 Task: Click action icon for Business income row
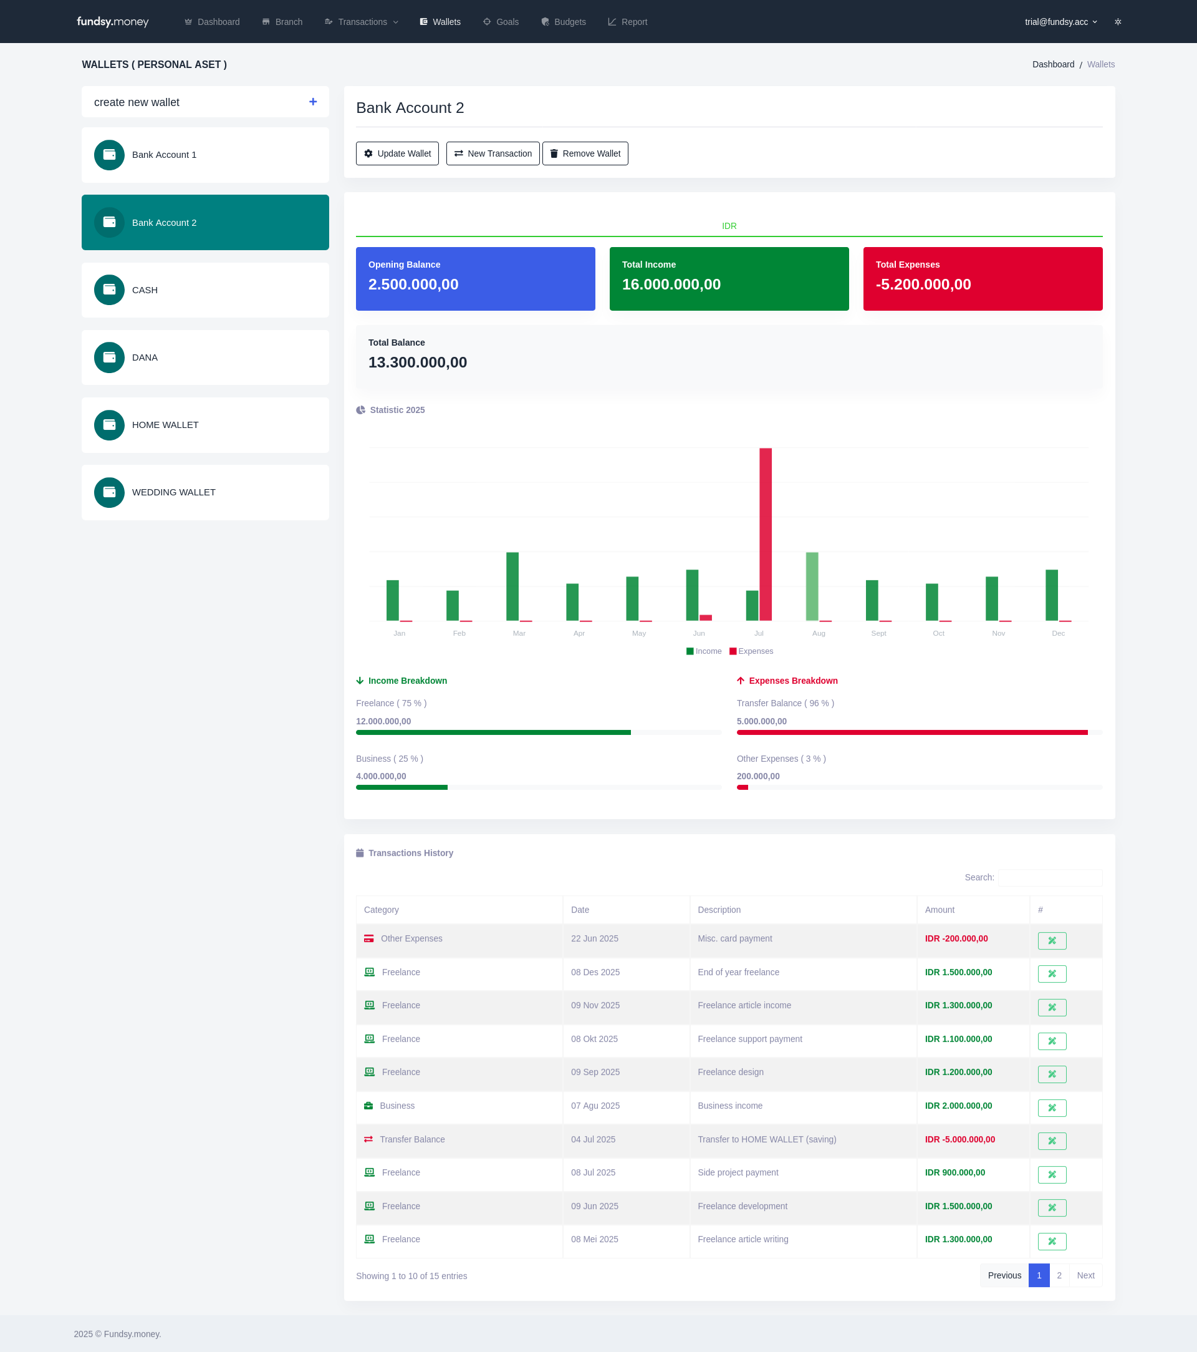coord(1051,1107)
